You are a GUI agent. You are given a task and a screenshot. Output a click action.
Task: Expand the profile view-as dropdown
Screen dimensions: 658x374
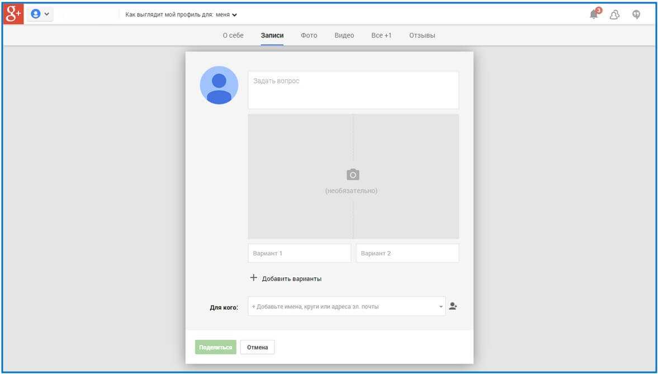tap(234, 15)
